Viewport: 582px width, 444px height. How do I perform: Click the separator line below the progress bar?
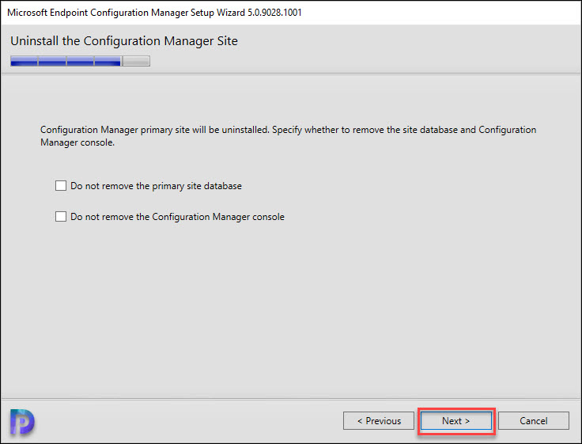coord(291,74)
